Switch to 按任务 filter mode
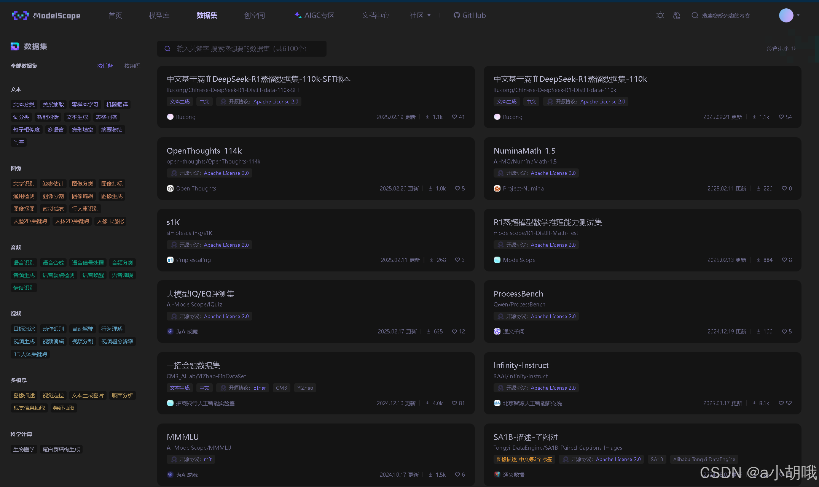This screenshot has width=819, height=487. coord(105,66)
